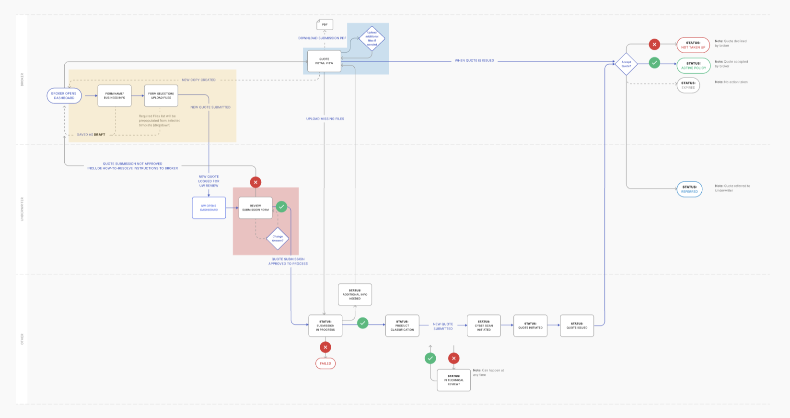Viewport: 790px width, 418px height.
Task: Select the red Failed end node
Action: [325, 363]
